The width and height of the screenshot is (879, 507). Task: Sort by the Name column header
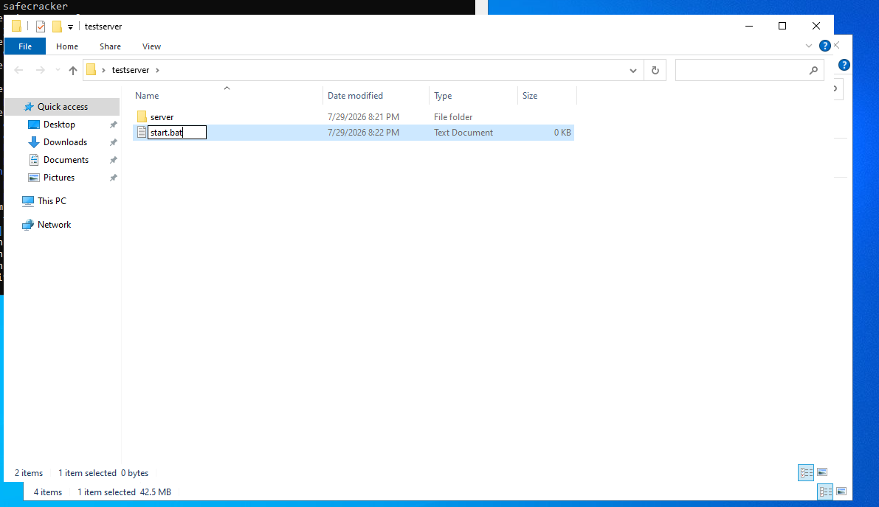click(227, 96)
